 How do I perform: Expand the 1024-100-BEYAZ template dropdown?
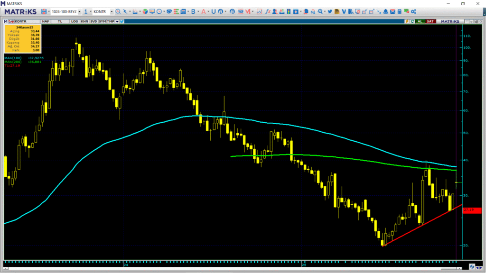tap(79, 11)
